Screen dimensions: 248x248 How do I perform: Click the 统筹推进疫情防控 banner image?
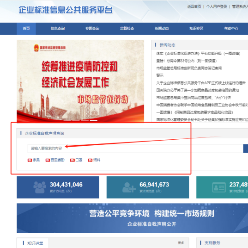coord(80,81)
